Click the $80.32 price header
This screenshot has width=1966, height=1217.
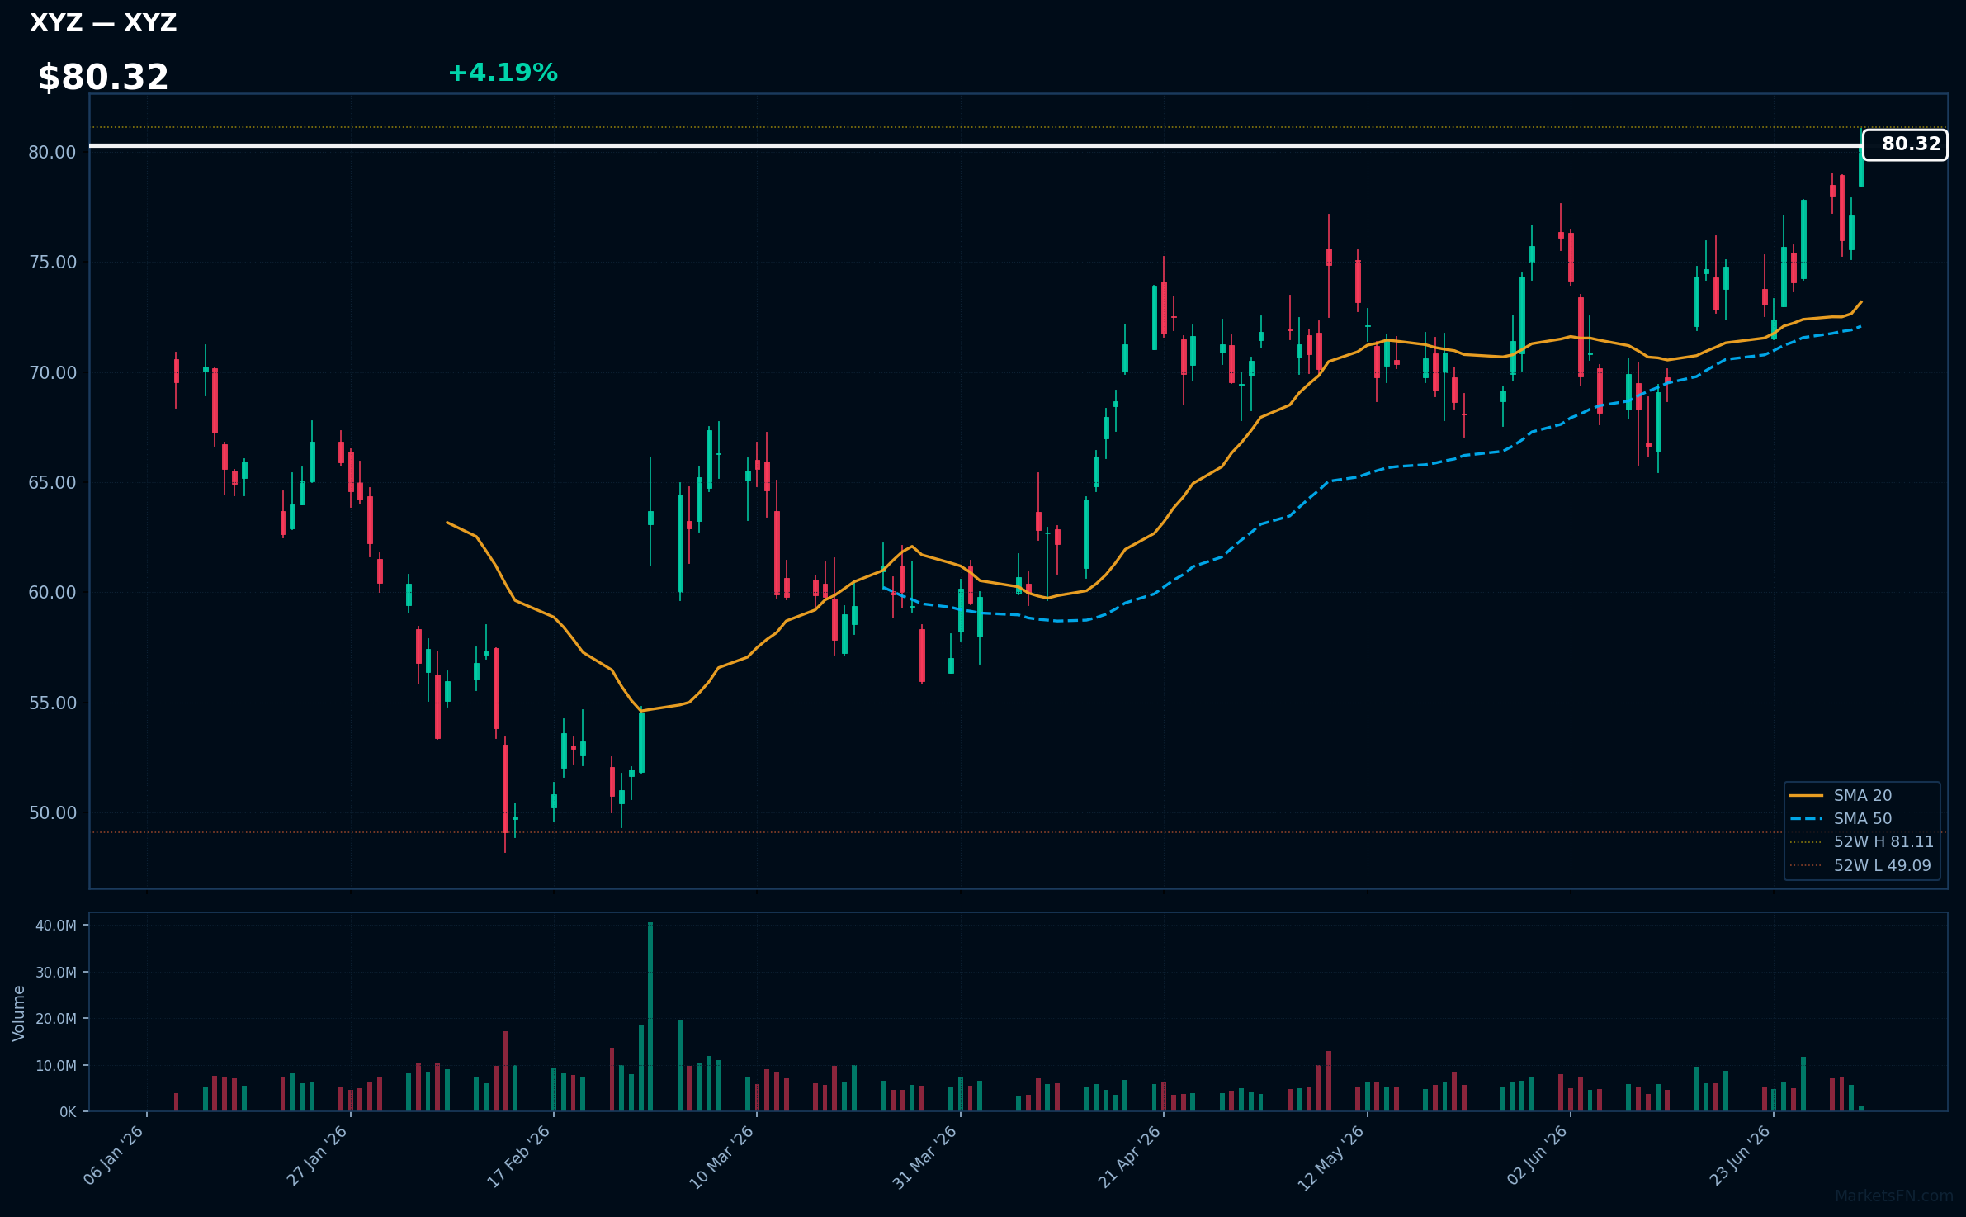click(x=103, y=77)
